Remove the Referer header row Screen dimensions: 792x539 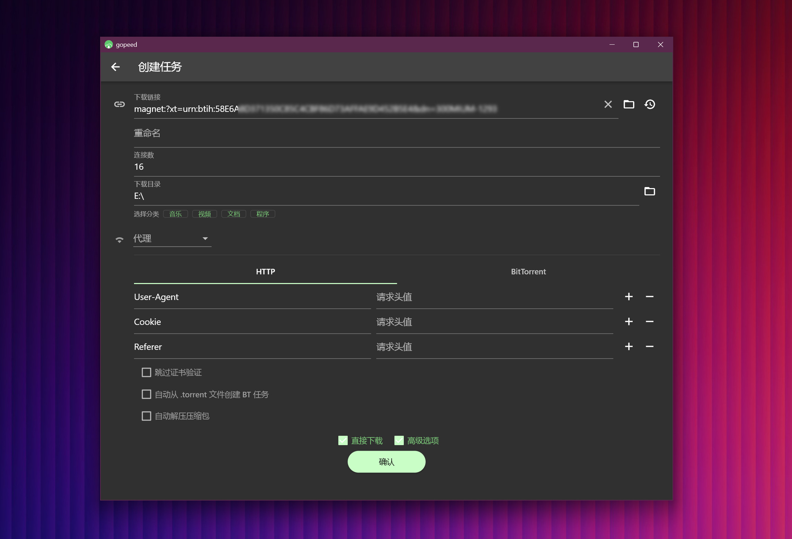point(649,347)
